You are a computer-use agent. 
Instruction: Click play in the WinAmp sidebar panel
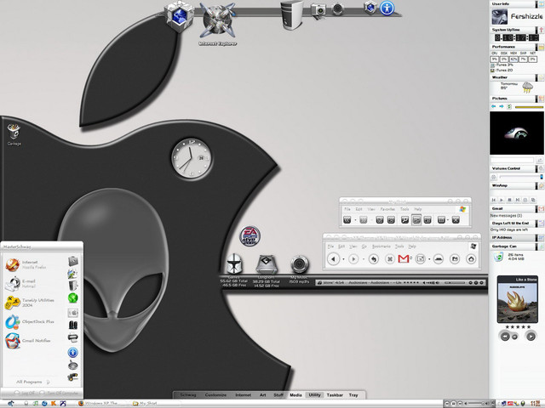pyautogui.click(x=502, y=200)
